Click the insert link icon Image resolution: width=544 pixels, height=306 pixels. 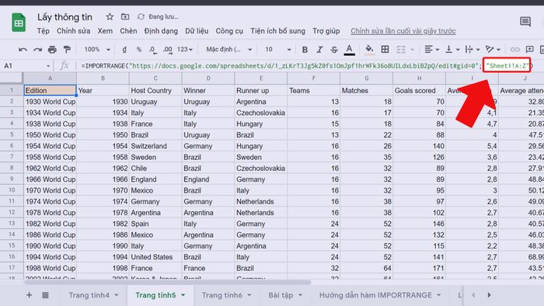coord(514,50)
